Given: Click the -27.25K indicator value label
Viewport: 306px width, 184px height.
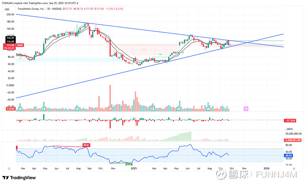Looking at the screenshot, I should point(290,121).
